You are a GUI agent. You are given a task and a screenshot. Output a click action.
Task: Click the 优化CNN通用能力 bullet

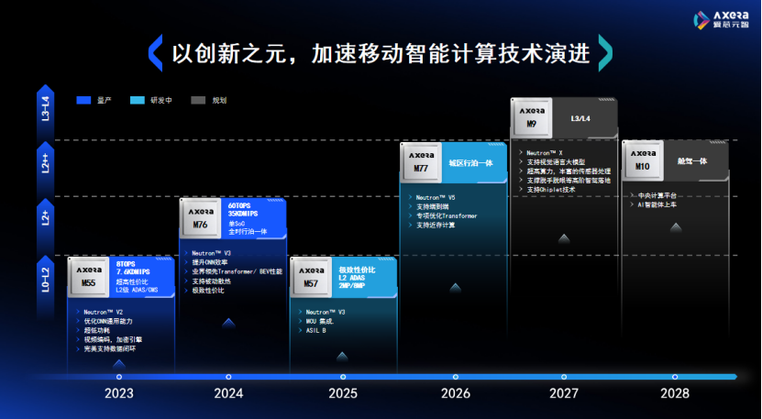click(x=108, y=321)
